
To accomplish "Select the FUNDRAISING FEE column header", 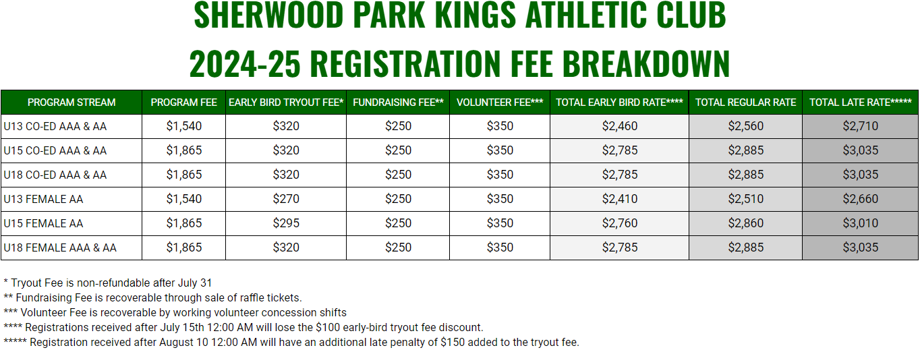I will coord(398,103).
